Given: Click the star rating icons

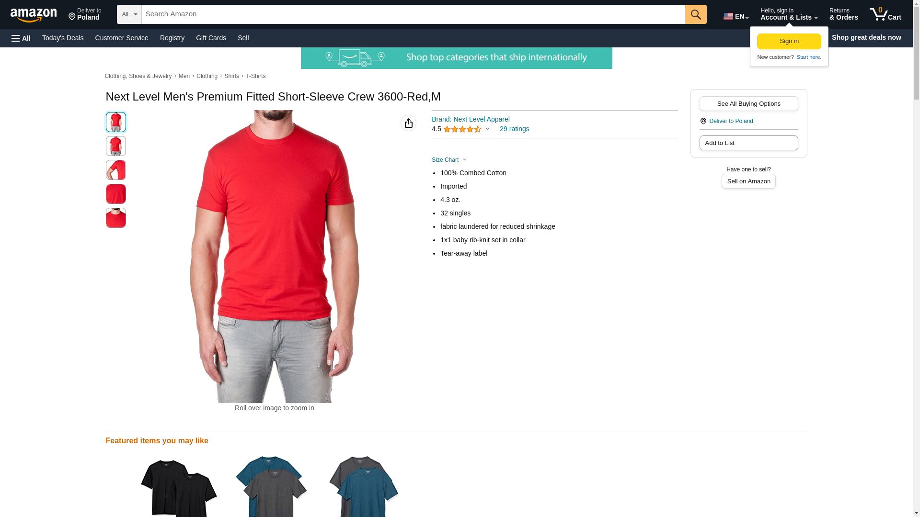Looking at the screenshot, I should pyautogui.click(x=462, y=129).
